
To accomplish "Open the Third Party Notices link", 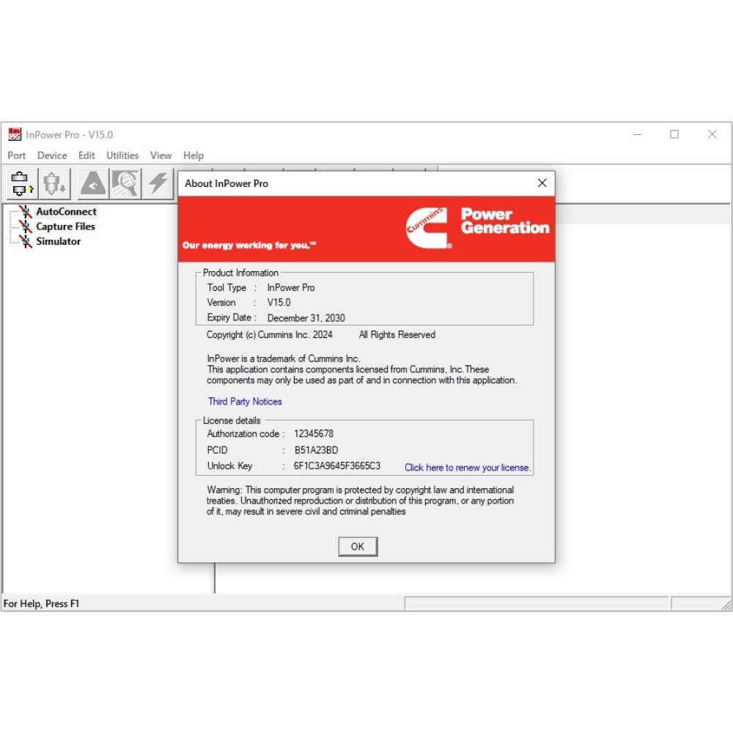I will (x=245, y=402).
